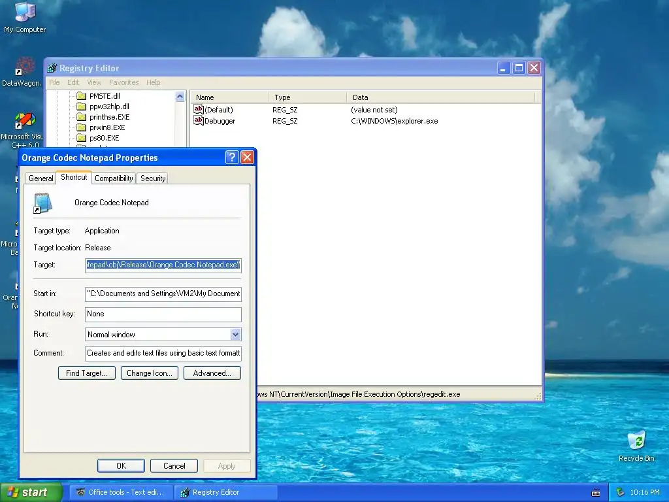Open the View menu in Registry Editor

(x=94, y=82)
